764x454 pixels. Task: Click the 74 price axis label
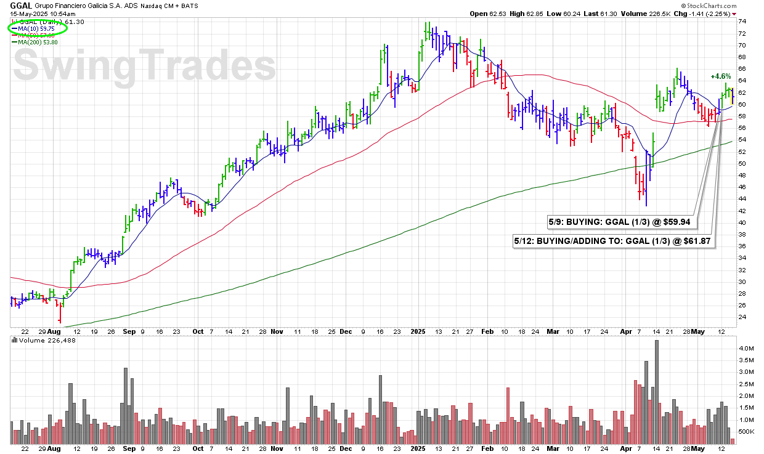(x=742, y=21)
